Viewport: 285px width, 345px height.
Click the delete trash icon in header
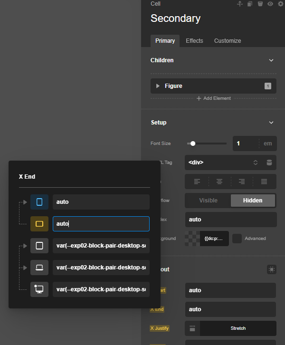click(x=260, y=4)
